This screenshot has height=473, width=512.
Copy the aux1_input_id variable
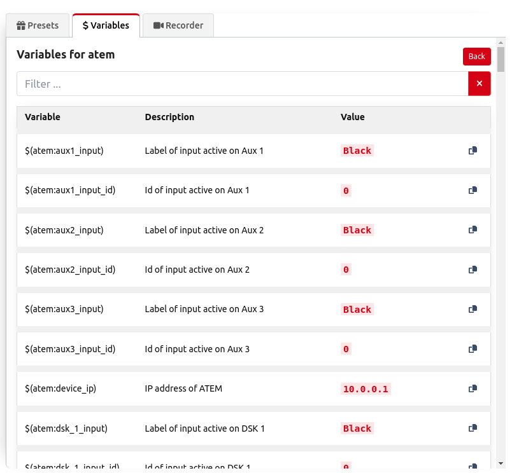click(x=473, y=190)
